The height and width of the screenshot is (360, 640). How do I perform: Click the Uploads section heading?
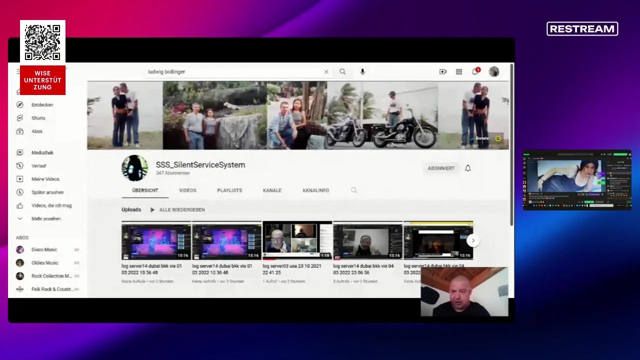tap(131, 210)
